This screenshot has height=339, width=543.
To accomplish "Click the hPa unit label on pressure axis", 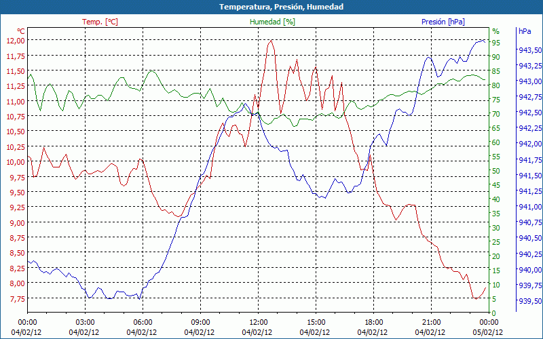I will point(525,31).
